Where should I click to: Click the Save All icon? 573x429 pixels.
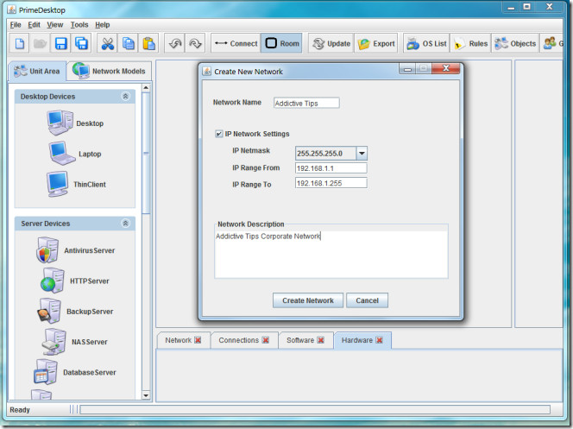pos(81,43)
